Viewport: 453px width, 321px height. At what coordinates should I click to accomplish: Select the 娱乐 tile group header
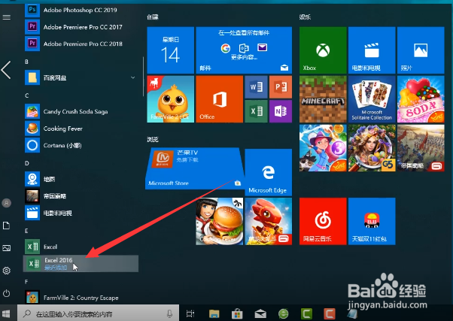click(x=305, y=17)
